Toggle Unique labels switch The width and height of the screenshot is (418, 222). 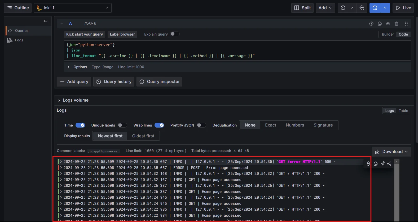point(122,125)
